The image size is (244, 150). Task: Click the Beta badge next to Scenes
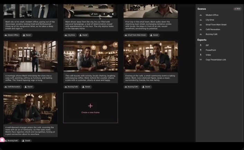(x=237, y=9)
